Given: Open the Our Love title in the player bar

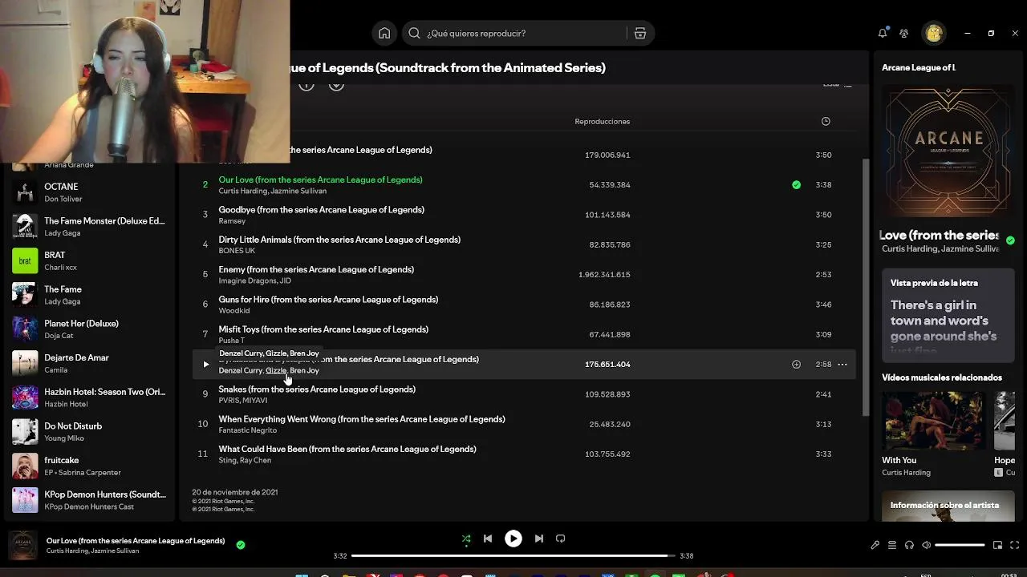Looking at the screenshot, I should [136, 541].
